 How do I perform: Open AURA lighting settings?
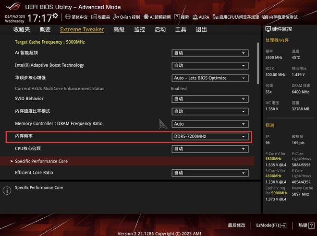point(201,17)
